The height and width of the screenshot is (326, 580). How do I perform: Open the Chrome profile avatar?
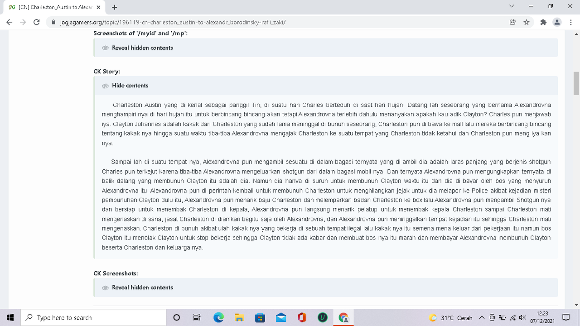(x=557, y=22)
